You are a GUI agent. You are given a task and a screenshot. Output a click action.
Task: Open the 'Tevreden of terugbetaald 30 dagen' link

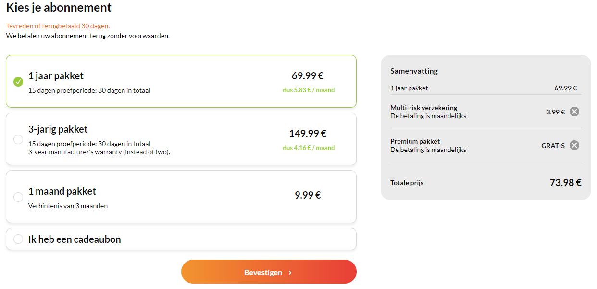tap(58, 25)
